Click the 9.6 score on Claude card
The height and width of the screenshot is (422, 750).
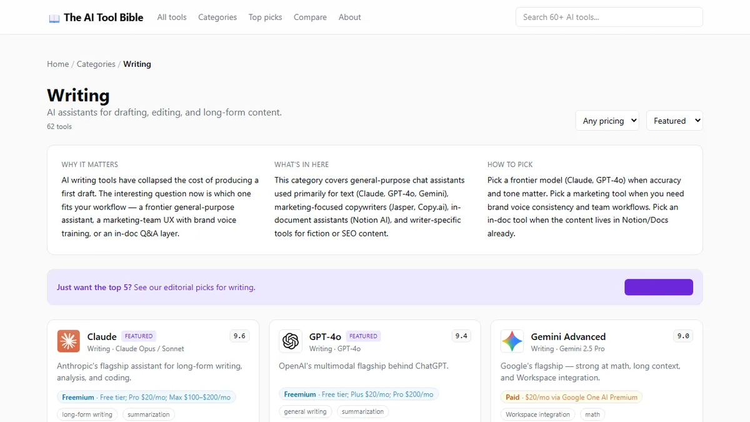pyautogui.click(x=239, y=336)
